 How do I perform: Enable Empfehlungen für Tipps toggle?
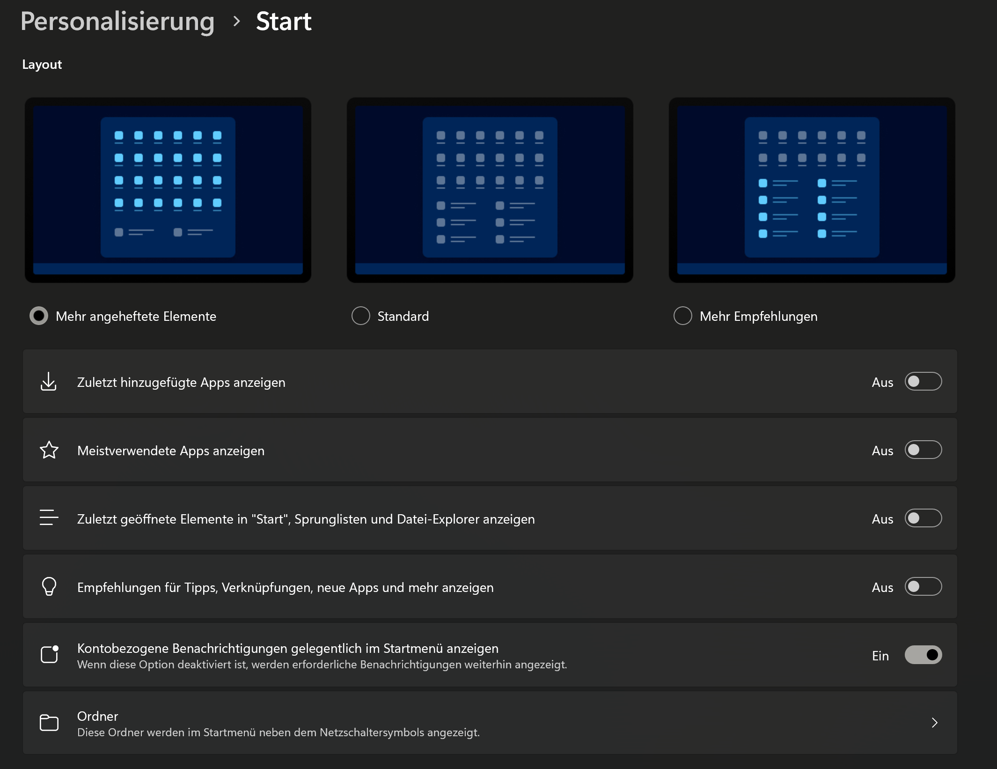pos(923,587)
